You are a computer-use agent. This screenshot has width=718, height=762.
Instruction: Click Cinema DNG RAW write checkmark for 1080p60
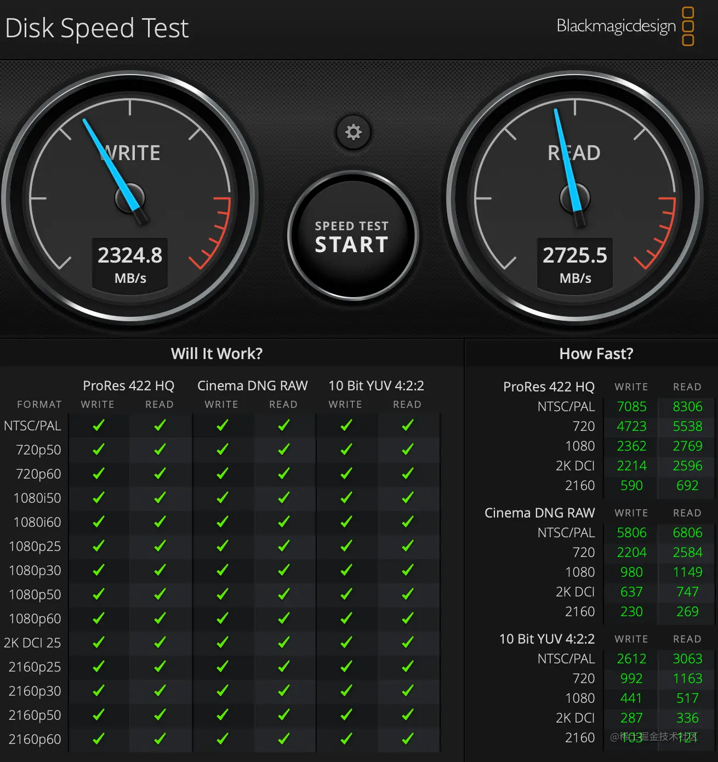223,618
